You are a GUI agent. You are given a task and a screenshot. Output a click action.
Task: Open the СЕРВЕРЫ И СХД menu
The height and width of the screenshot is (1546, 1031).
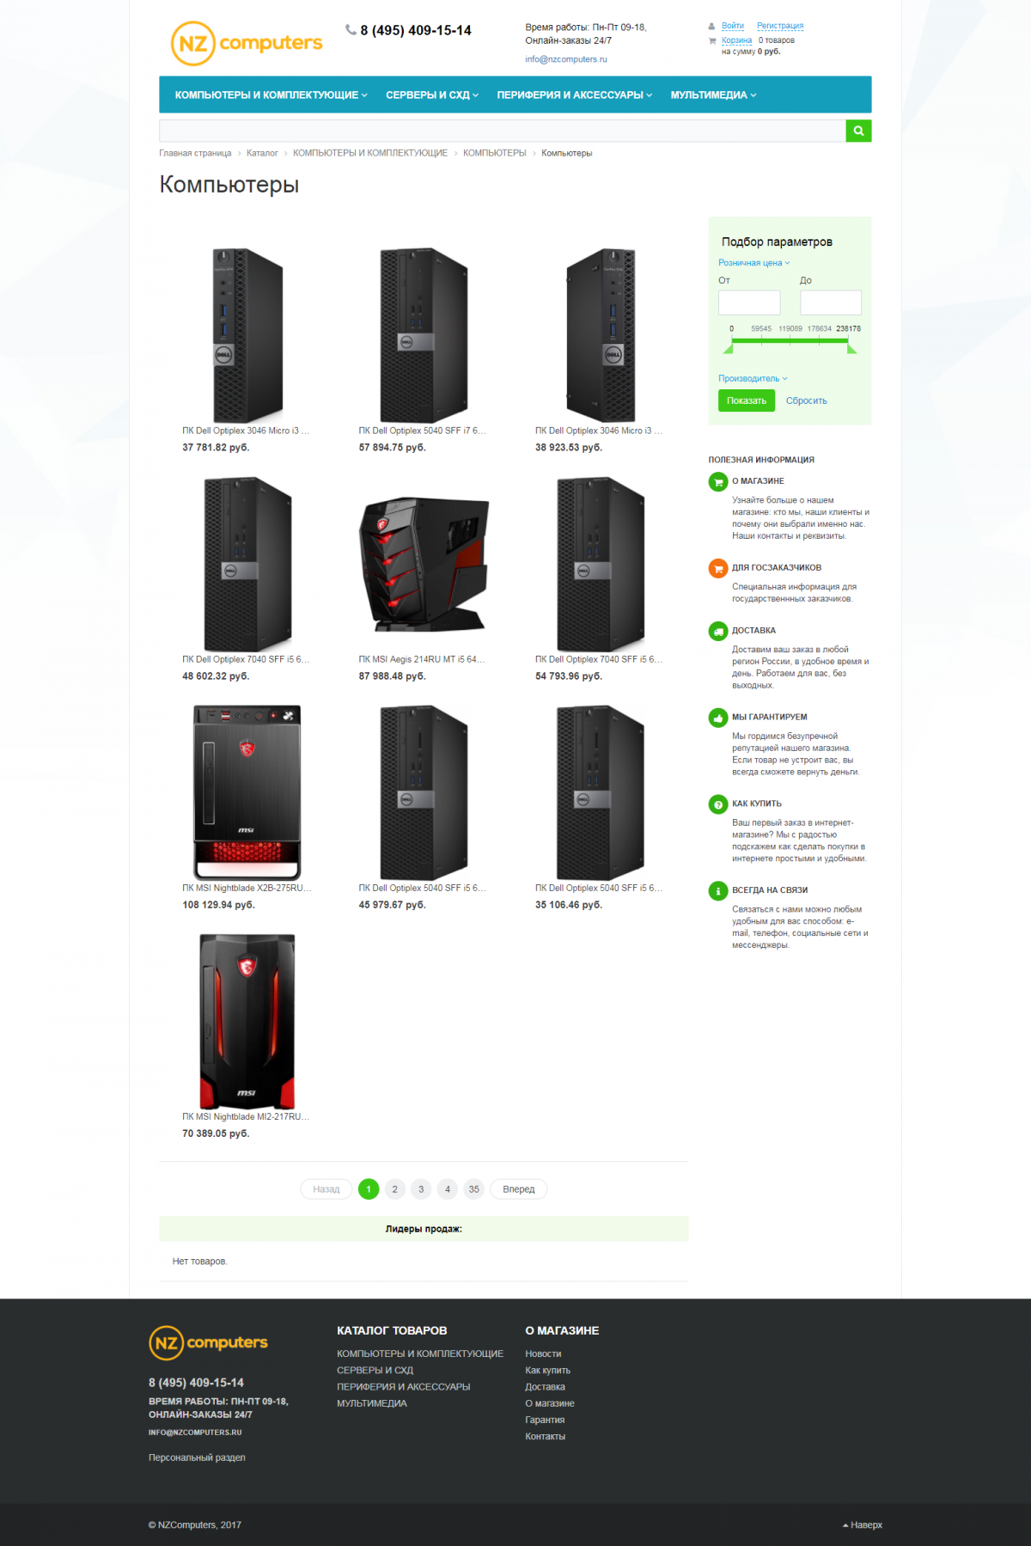(x=432, y=95)
